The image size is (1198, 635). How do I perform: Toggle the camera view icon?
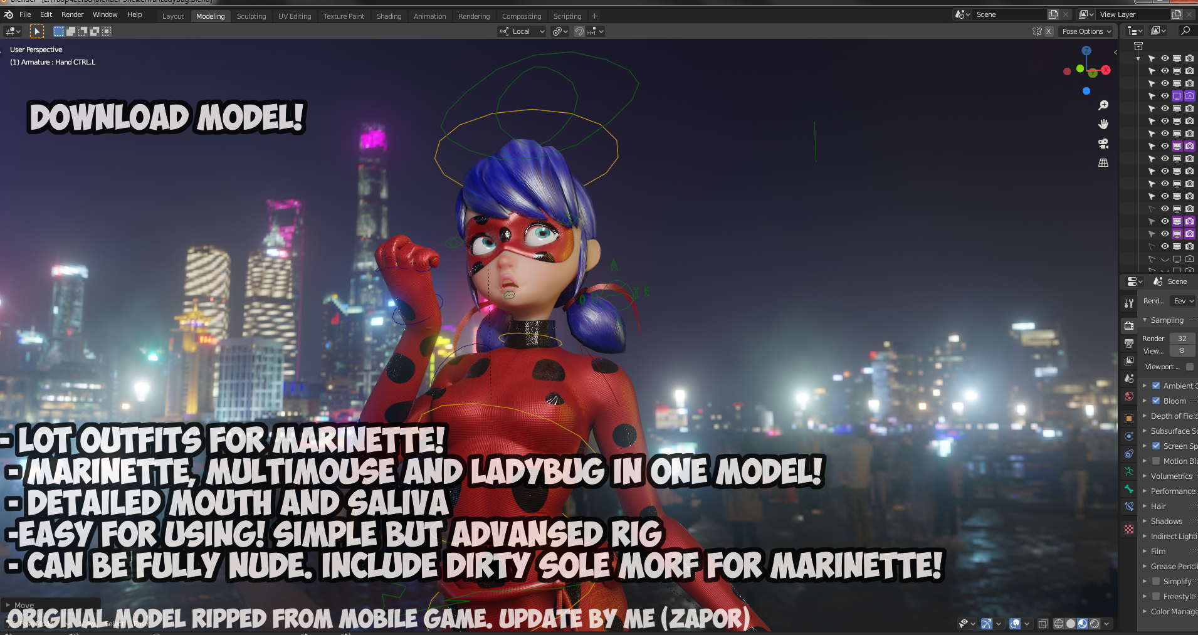pyautogui.click(x=1103, y=144)
